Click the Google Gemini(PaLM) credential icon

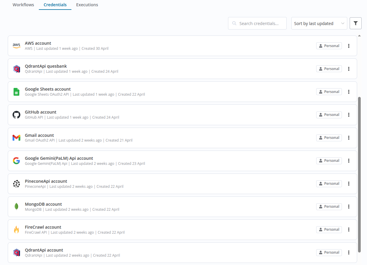16,160
